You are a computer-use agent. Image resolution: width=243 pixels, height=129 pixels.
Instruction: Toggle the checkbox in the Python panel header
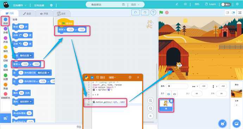(92, 77)
